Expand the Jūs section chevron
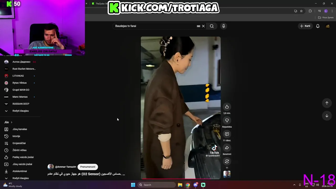The height and width of the screenshot is (189, 336). click(12, 122)
